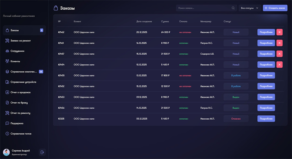Go to Заявки на ремонт section
This screenshot has width=292, height=159.
[x=24, y=41]
